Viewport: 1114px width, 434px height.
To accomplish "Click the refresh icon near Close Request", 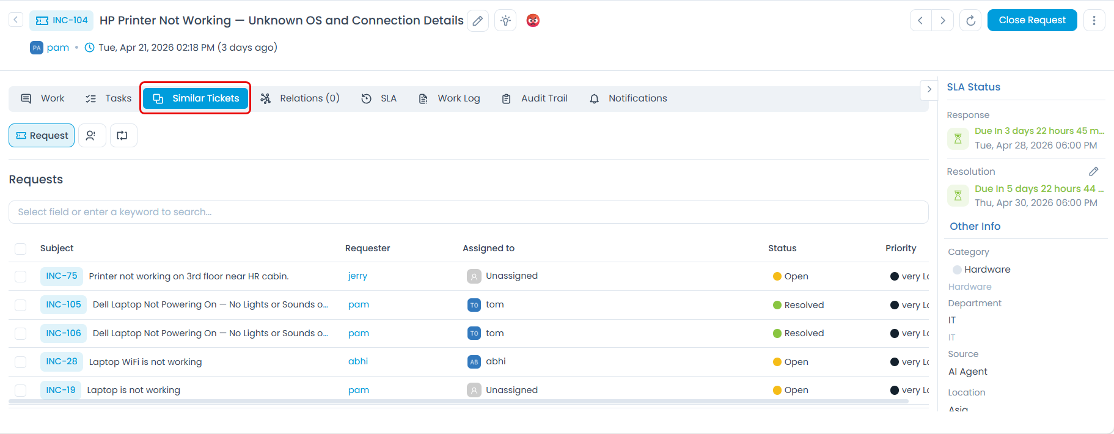I will 970,21.
